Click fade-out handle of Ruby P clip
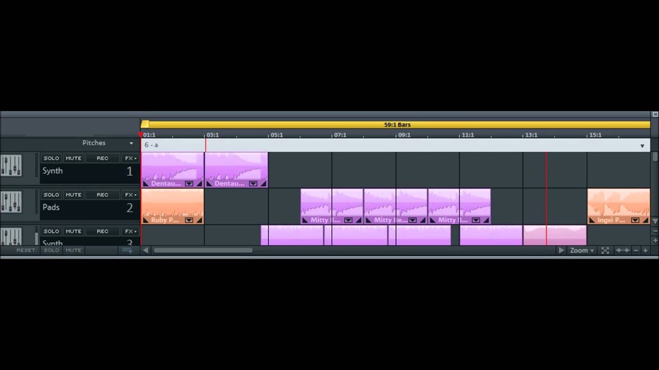The height and width of the screenshot is (370, 659). click(200, 220)
